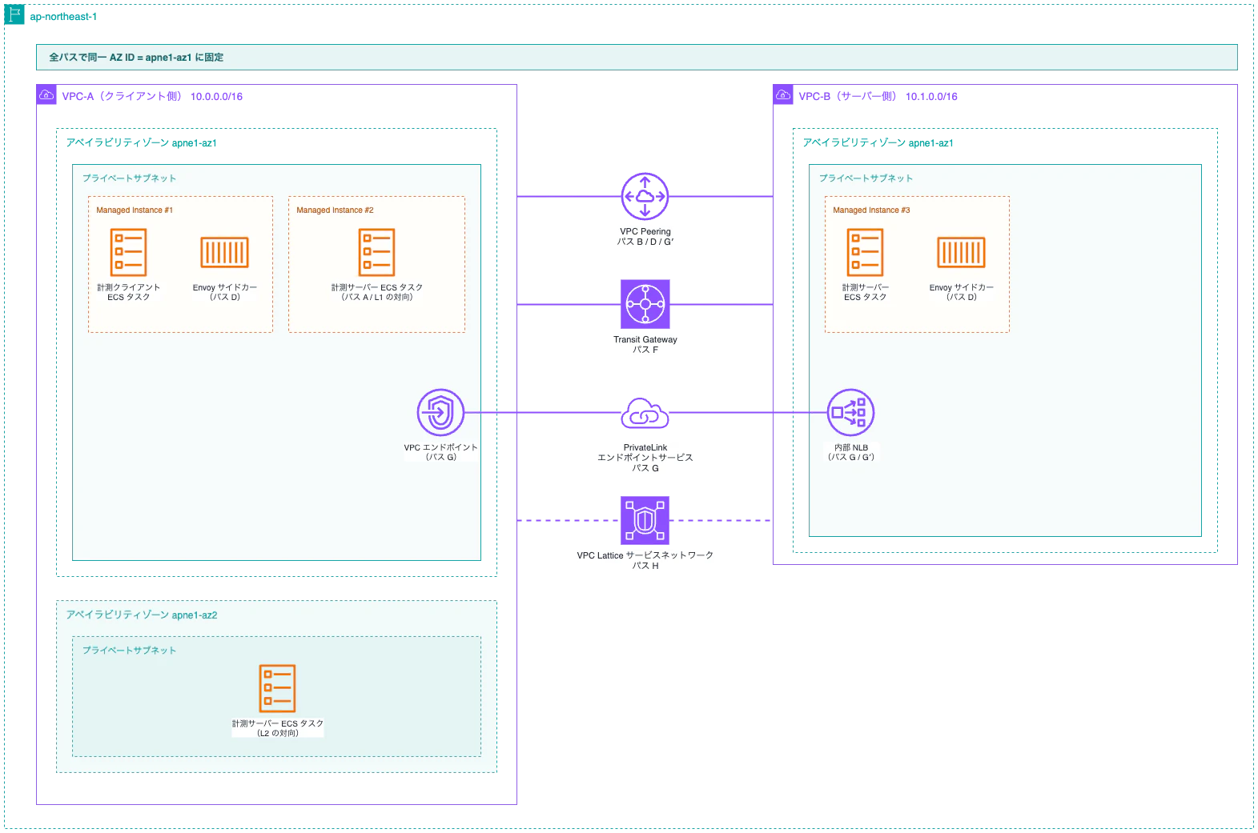Click the VPC エンドポイント shield icon
1258x833 pixels.
(x=440, y=412)
